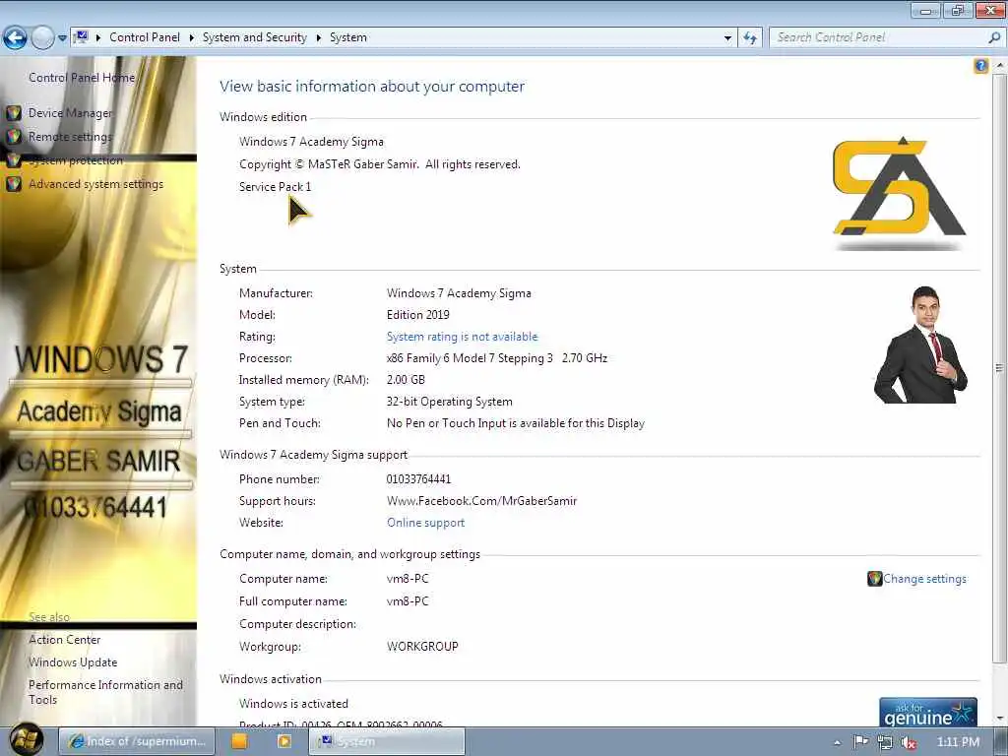Open the recent pages dropdown arrow
Screen dimensions: 1008x756
click(x=62, y=38)
